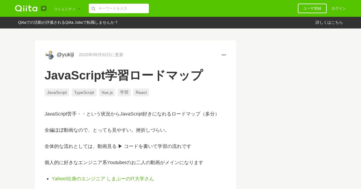361x189 pixels.
Task: Focus the キーワードを入力 search field
Action: click(x=119, y=8)
